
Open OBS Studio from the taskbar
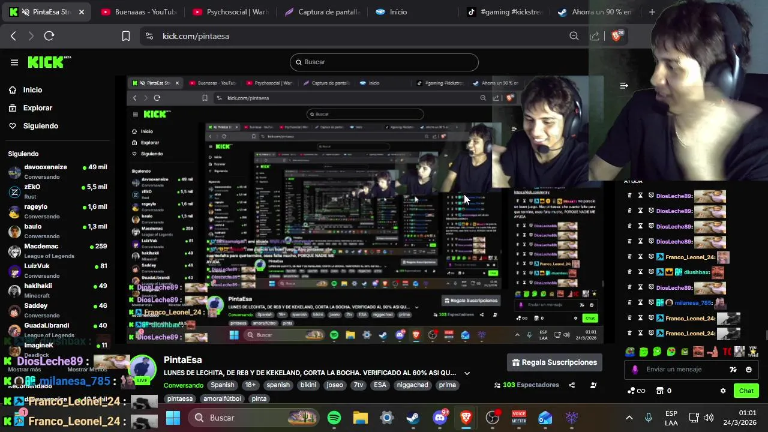tap(493, 418)
